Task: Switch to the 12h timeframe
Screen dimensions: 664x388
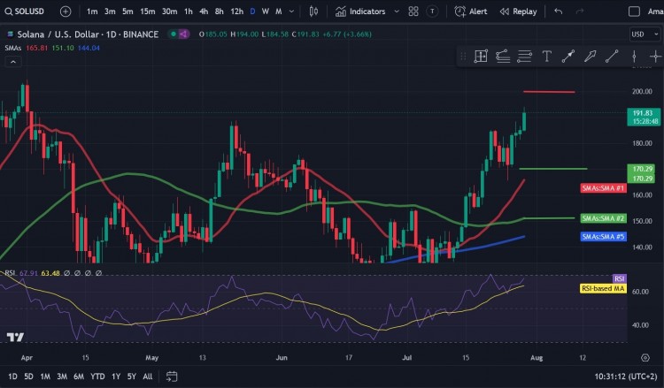Action: [236, 11]
